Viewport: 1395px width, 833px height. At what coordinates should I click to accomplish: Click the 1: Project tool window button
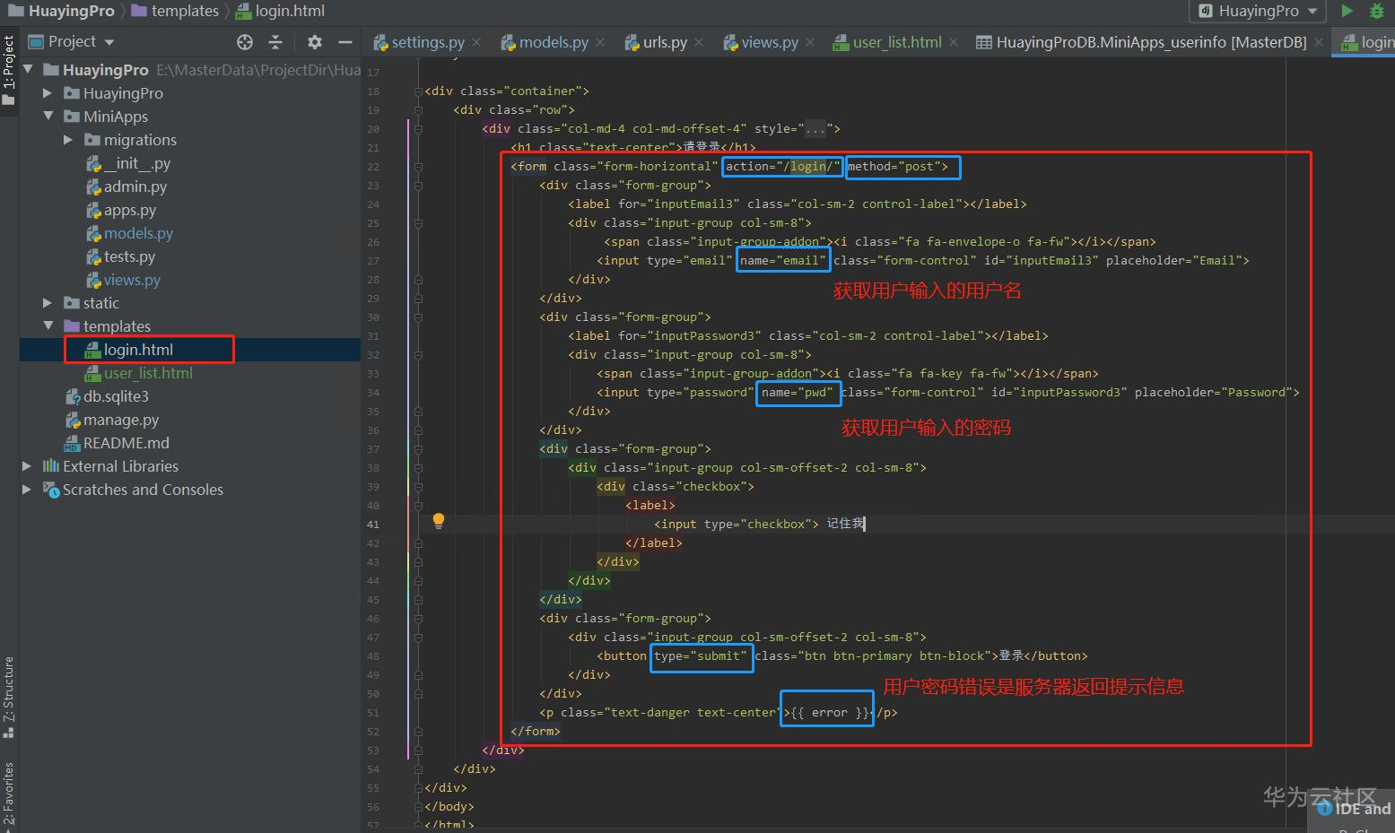click(x=9, y=70)
